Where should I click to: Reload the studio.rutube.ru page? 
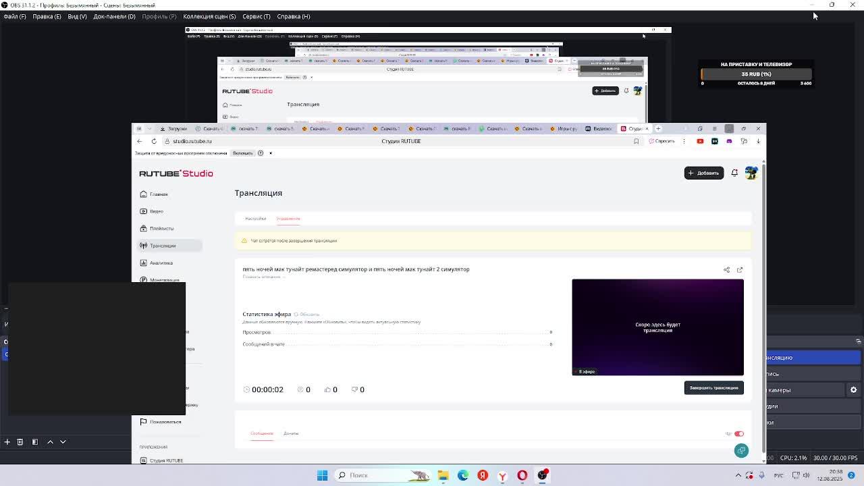click(154, 141)
